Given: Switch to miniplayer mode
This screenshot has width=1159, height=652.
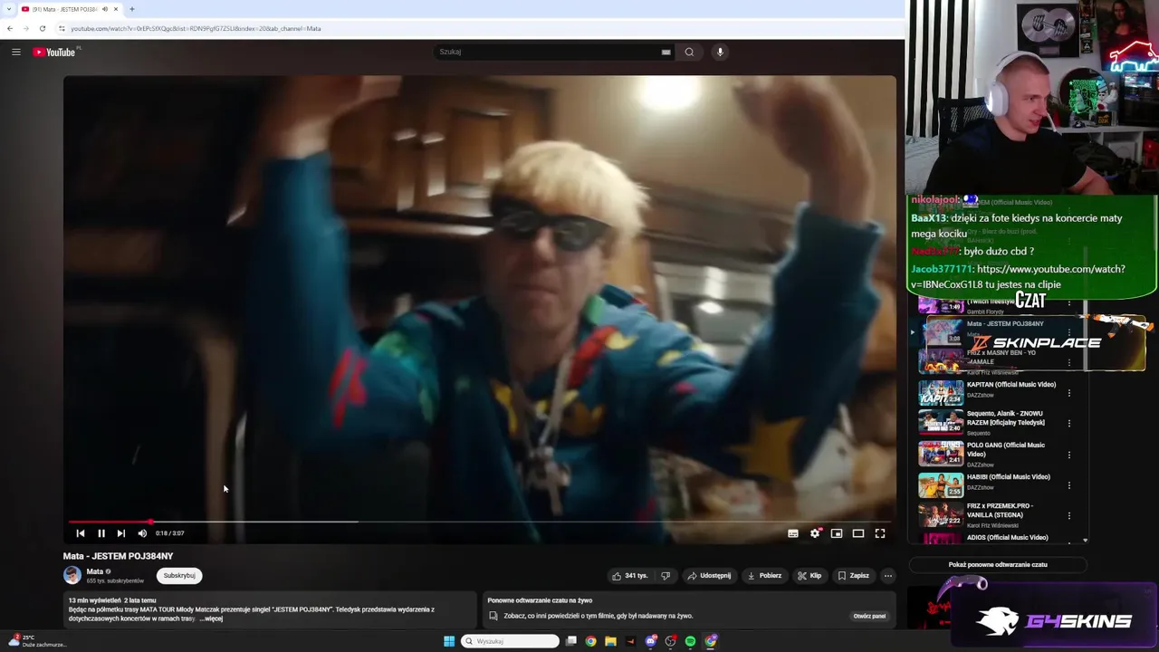Looking at the screenshot, I should click(837, 533).
